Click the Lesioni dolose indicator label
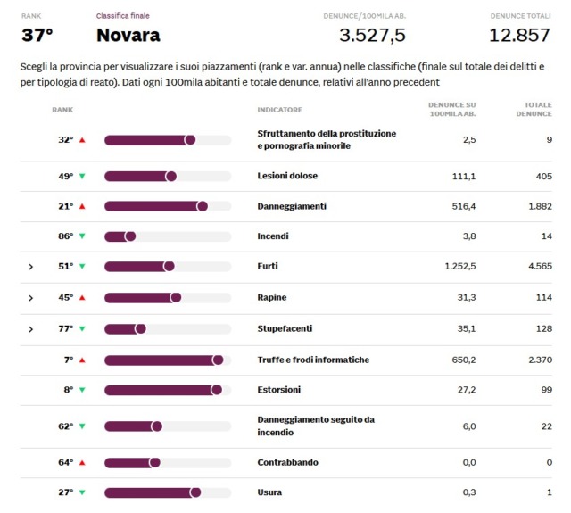 pyautogui.click(x=287, y=176)
